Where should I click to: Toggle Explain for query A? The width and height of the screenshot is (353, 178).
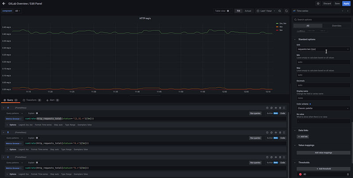pos(38,113)
